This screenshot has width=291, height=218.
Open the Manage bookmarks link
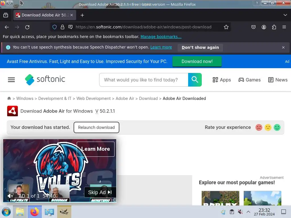click(x=161, y=37)
